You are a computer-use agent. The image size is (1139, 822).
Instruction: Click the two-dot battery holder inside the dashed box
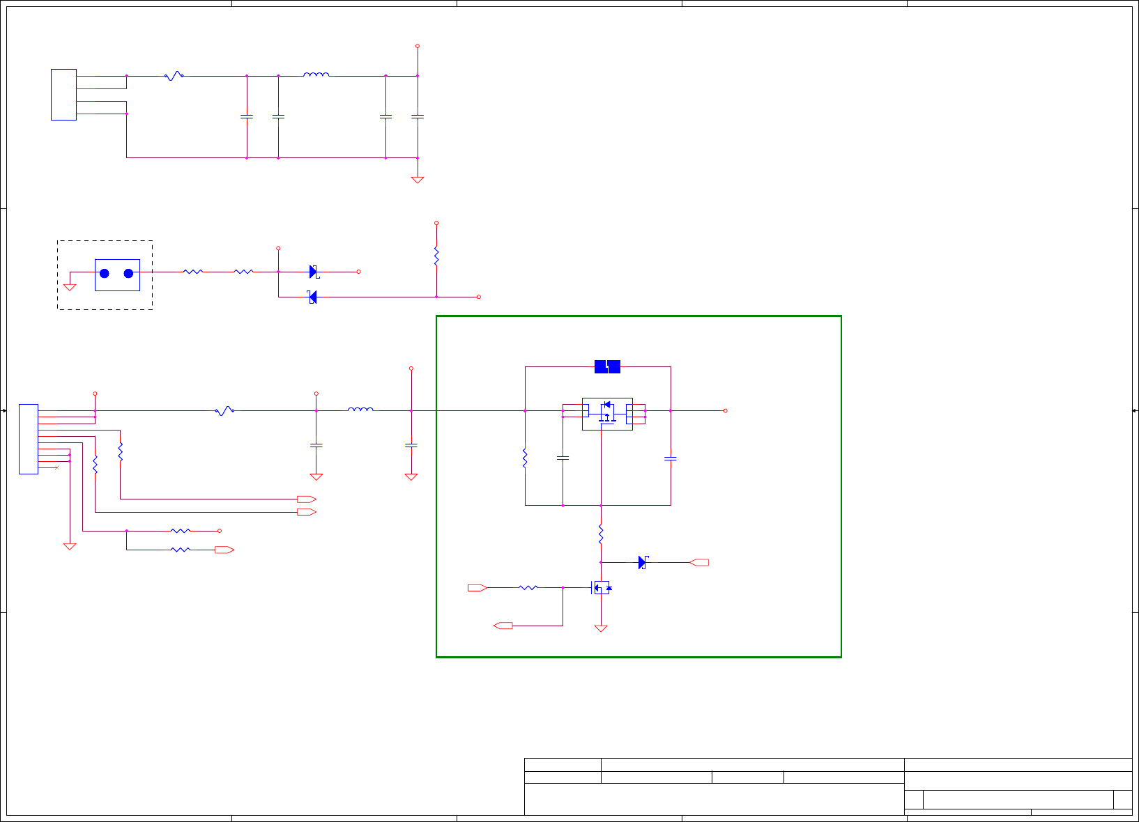pyautogui.click(x=117, y=274)
